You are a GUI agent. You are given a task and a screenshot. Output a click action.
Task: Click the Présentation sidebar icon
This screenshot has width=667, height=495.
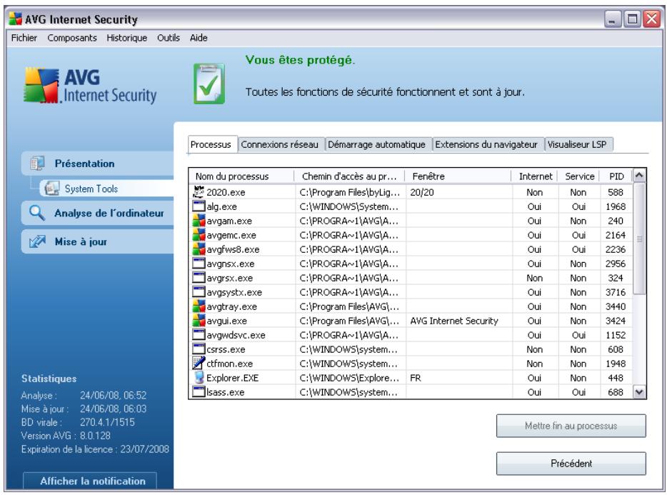(x=37, y=163)
